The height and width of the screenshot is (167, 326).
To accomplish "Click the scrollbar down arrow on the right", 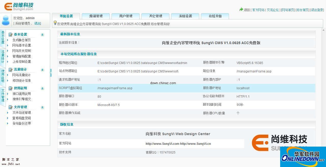I will (324, 165).
